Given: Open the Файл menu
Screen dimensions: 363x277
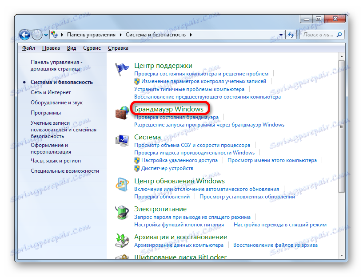Looking at the screenshot, I should click(x=28, y=48).
